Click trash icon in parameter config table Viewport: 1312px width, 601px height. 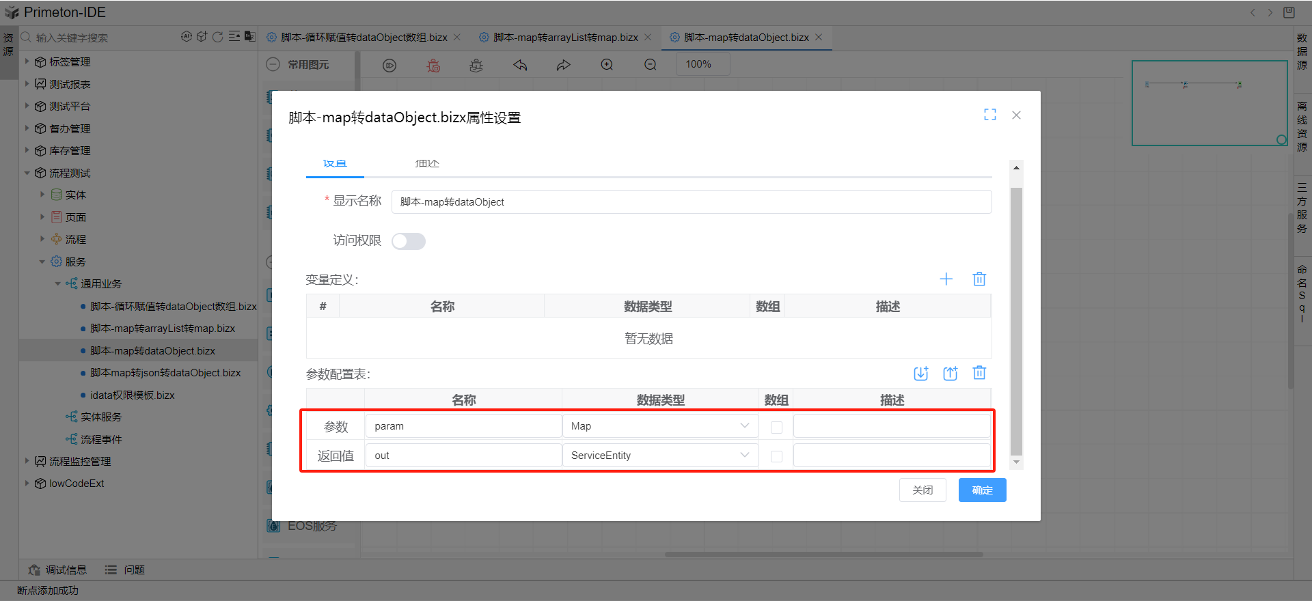pos(979,373)
